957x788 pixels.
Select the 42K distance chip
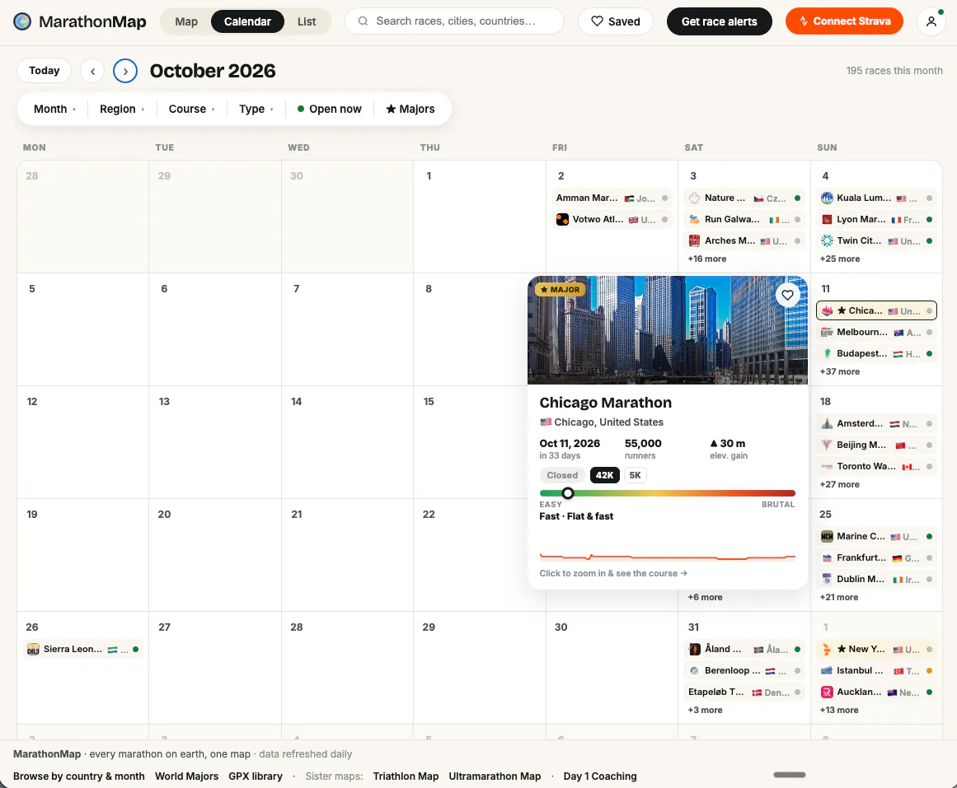[x=604, y=475]
